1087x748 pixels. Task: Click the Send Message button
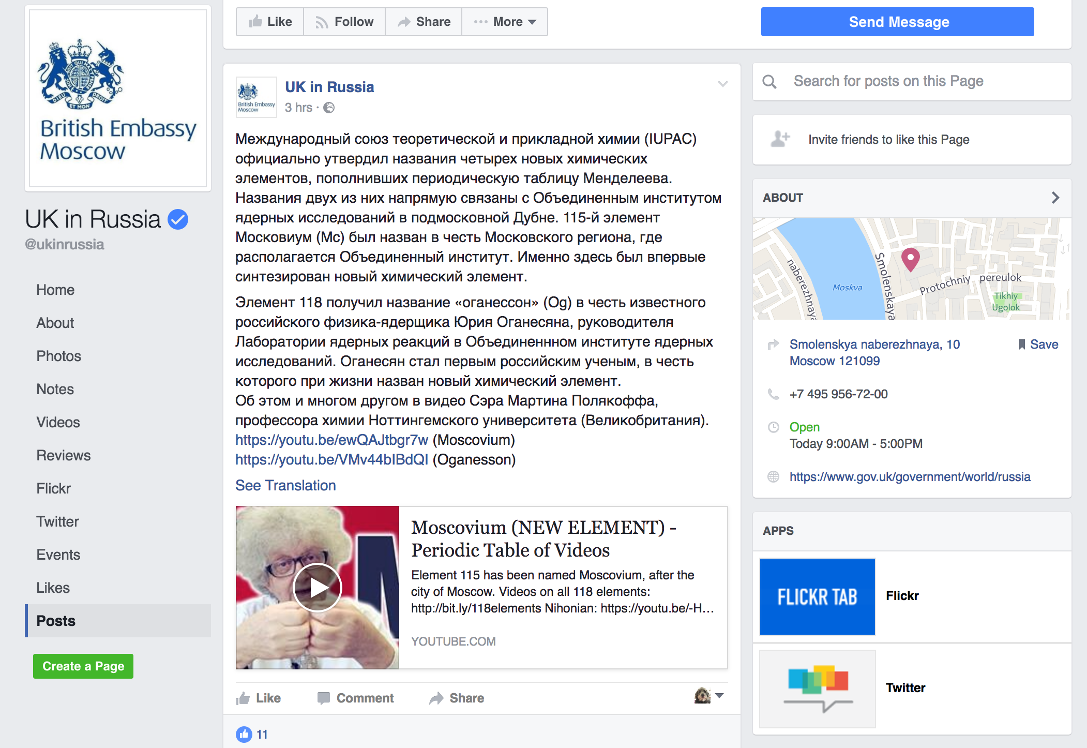pos(897,22)
